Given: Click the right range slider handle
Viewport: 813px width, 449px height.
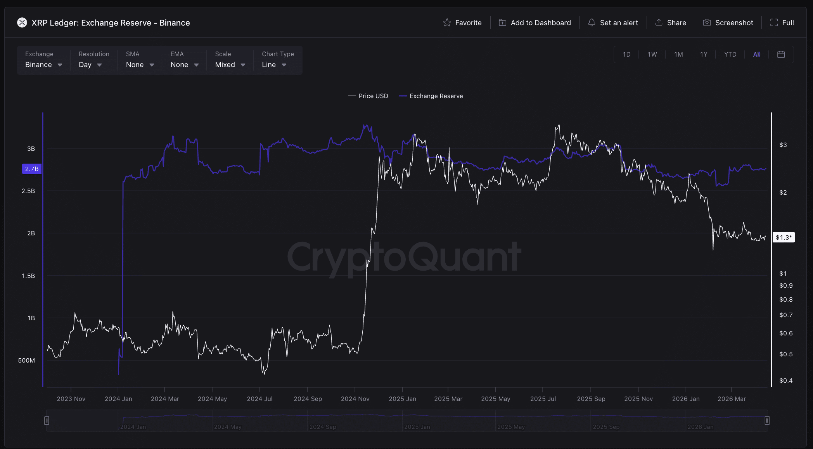Looking at the screenshot, I should click(767, 420).
